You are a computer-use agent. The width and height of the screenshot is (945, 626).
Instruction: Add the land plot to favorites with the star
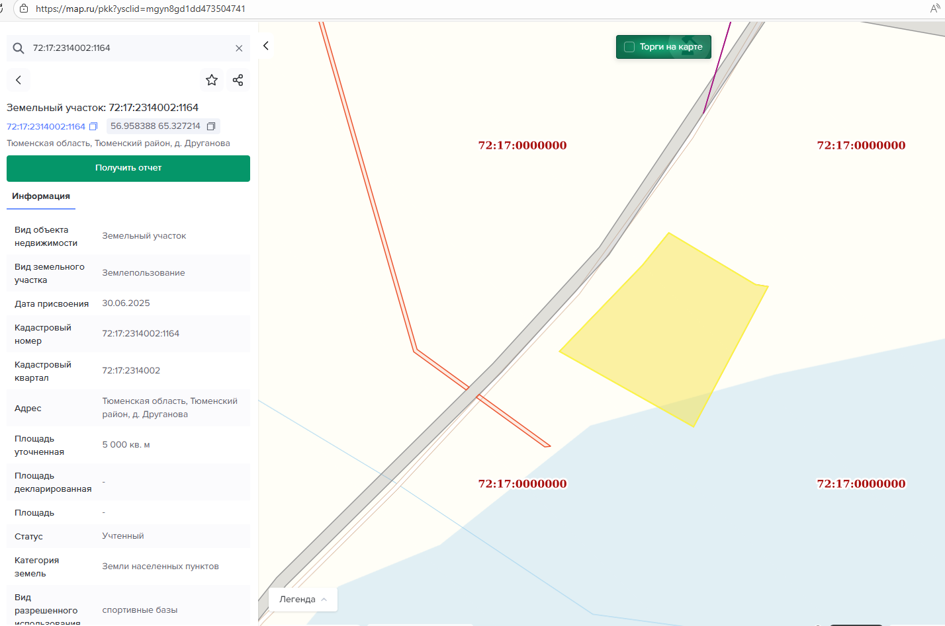(x=212, y=80)
